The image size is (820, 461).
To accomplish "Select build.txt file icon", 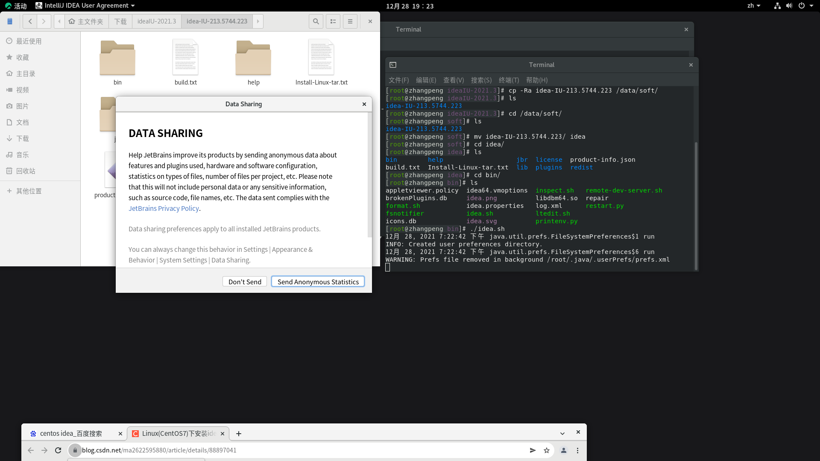I will pyautogui.click(x=185, y=57).
